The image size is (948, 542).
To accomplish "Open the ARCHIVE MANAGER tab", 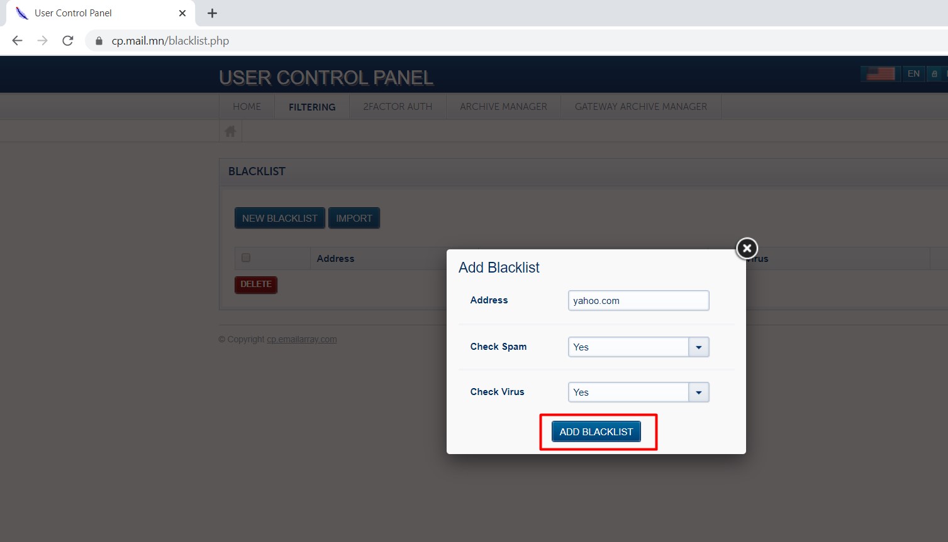I will (x=503, y=107).
